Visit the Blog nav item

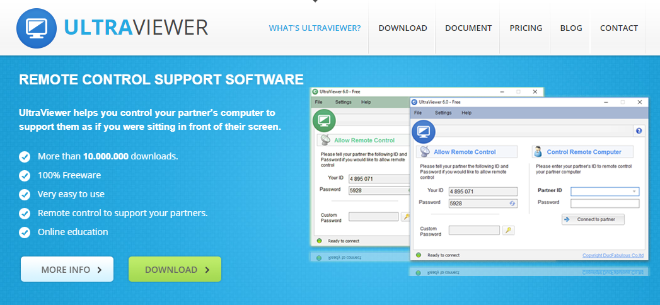(570, 28)
